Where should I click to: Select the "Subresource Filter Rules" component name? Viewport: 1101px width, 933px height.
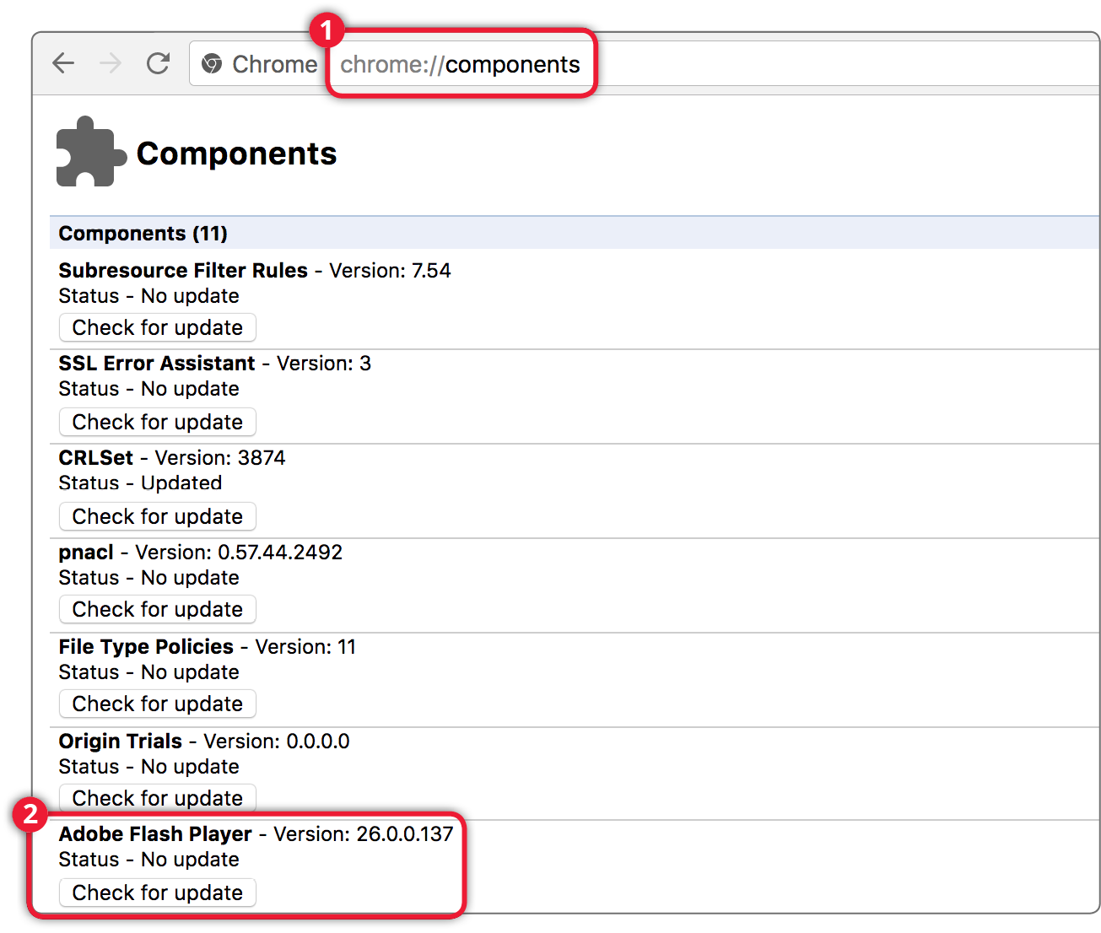click(x=183, y=271)
